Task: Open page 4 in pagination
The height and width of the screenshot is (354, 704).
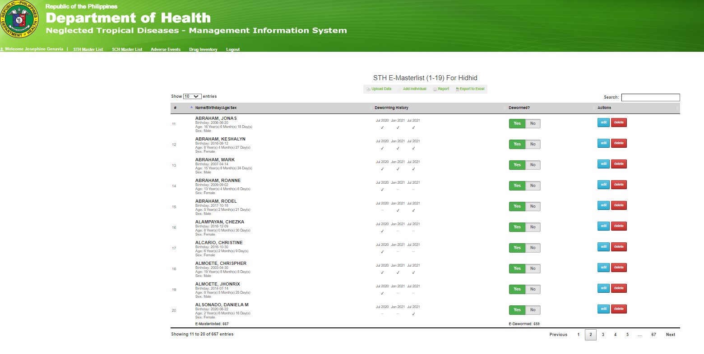Action: pyautogui.click(x=615, y=335)
